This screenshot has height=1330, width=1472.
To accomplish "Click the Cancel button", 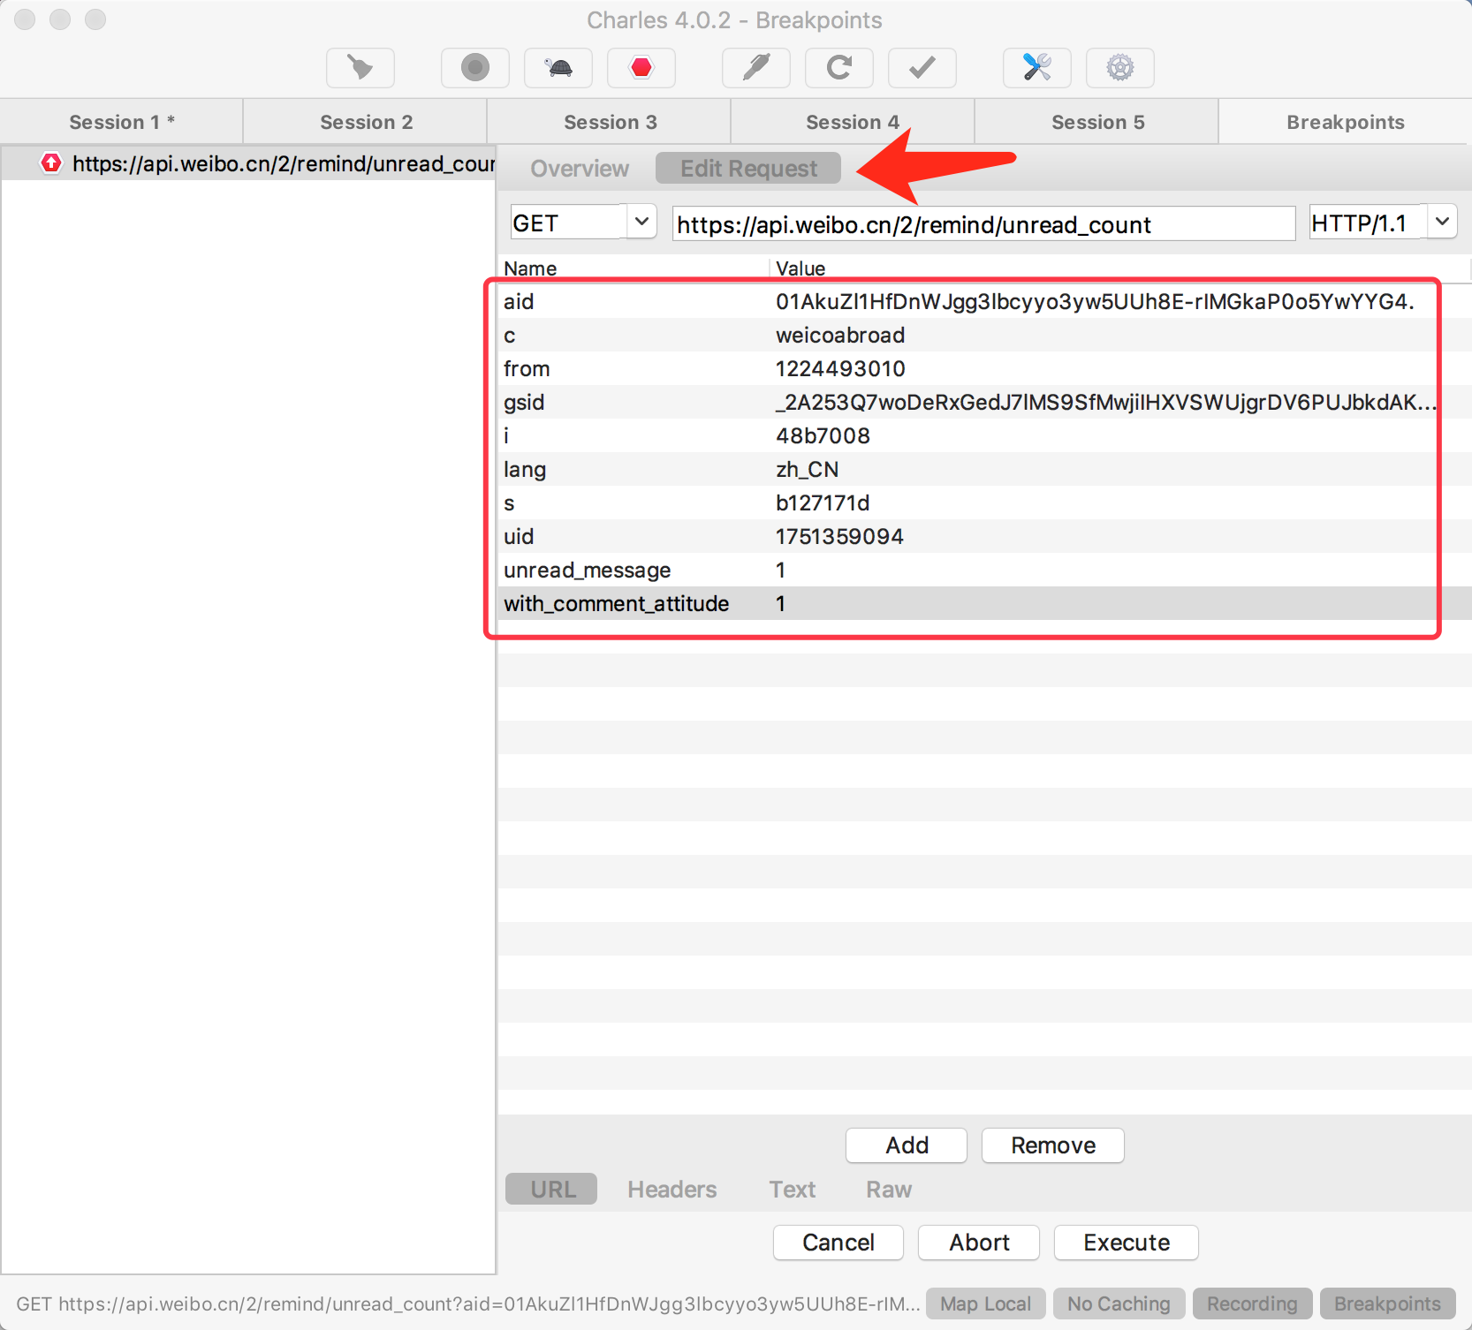I will click(838, 1243).
